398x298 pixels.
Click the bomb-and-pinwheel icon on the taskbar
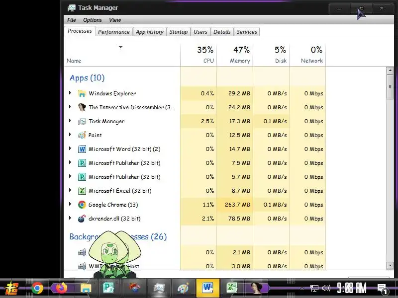click(x=134, y=288)
